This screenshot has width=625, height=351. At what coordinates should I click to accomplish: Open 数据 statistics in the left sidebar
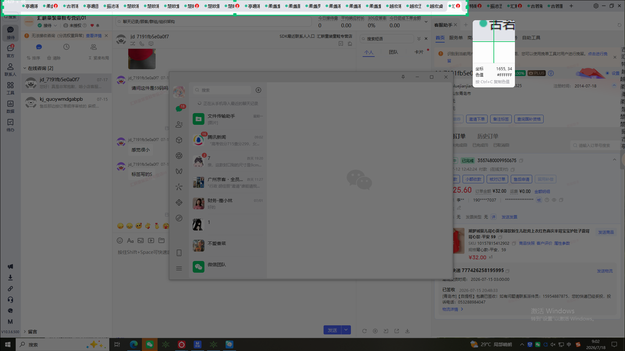click(x=10, y=107)
